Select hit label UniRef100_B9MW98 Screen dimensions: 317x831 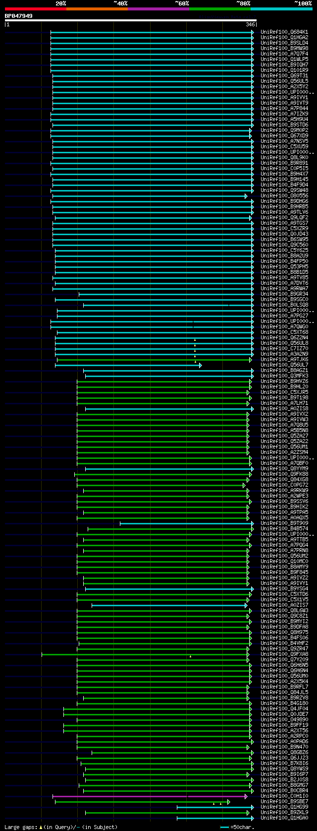pos(284,48)
